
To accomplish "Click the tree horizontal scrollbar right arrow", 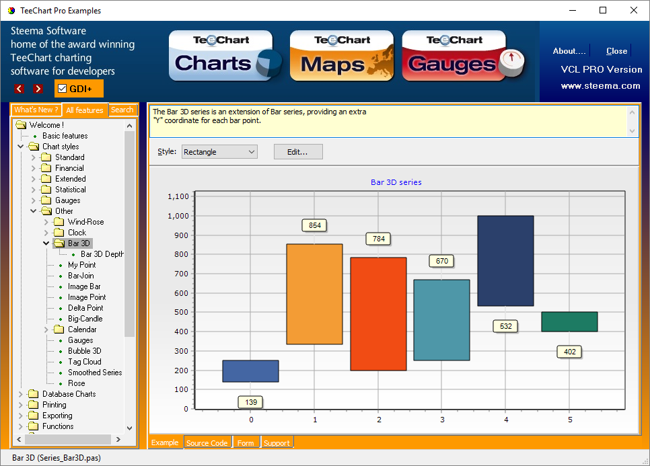I will click(118, 439).
